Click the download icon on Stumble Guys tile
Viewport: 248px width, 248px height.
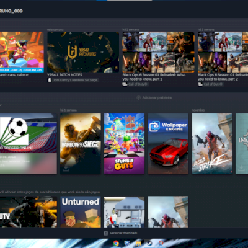tap(110, 168)
